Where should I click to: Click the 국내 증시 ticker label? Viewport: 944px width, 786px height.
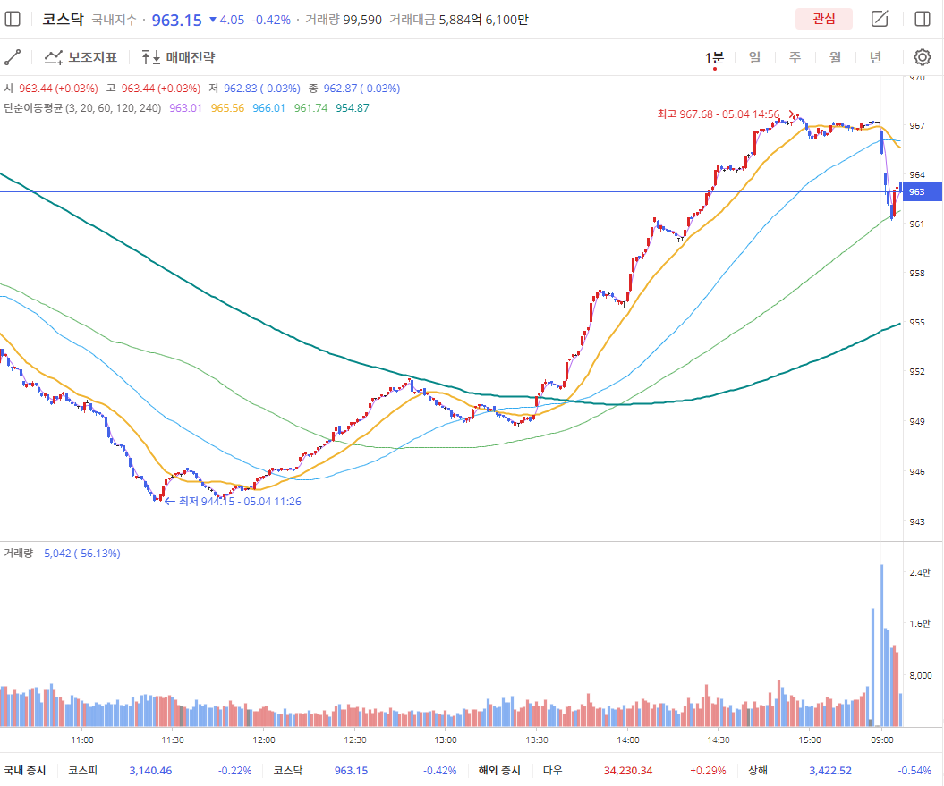click(x=25, y=771)
